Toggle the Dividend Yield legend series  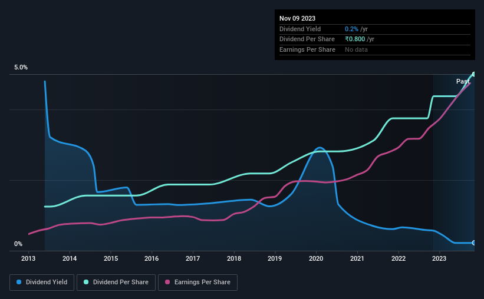click(x=42, y=283)
